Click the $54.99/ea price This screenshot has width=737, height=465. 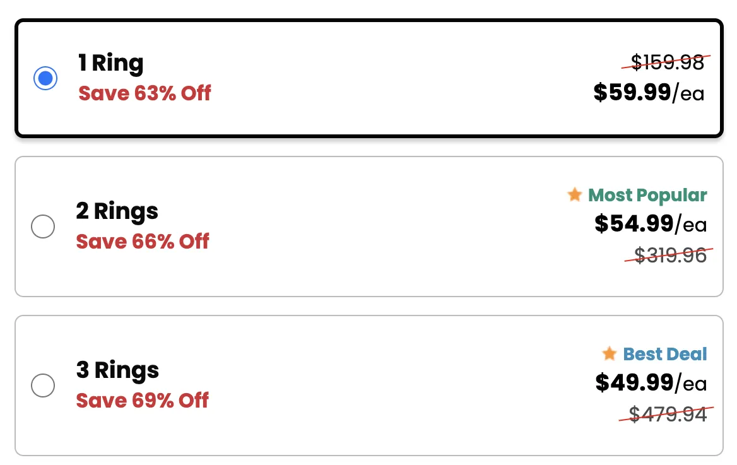click(651, 224)
